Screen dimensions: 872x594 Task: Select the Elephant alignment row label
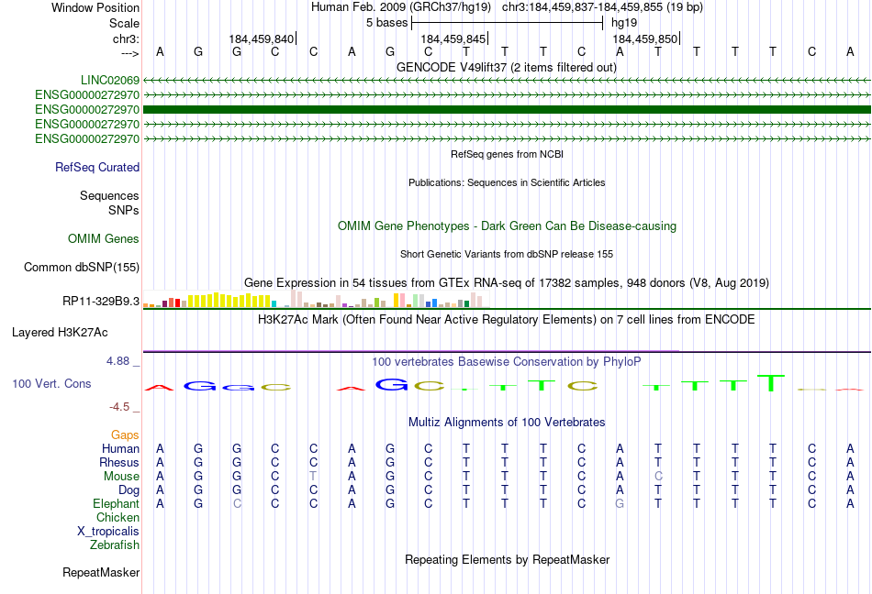click(116, 503)
